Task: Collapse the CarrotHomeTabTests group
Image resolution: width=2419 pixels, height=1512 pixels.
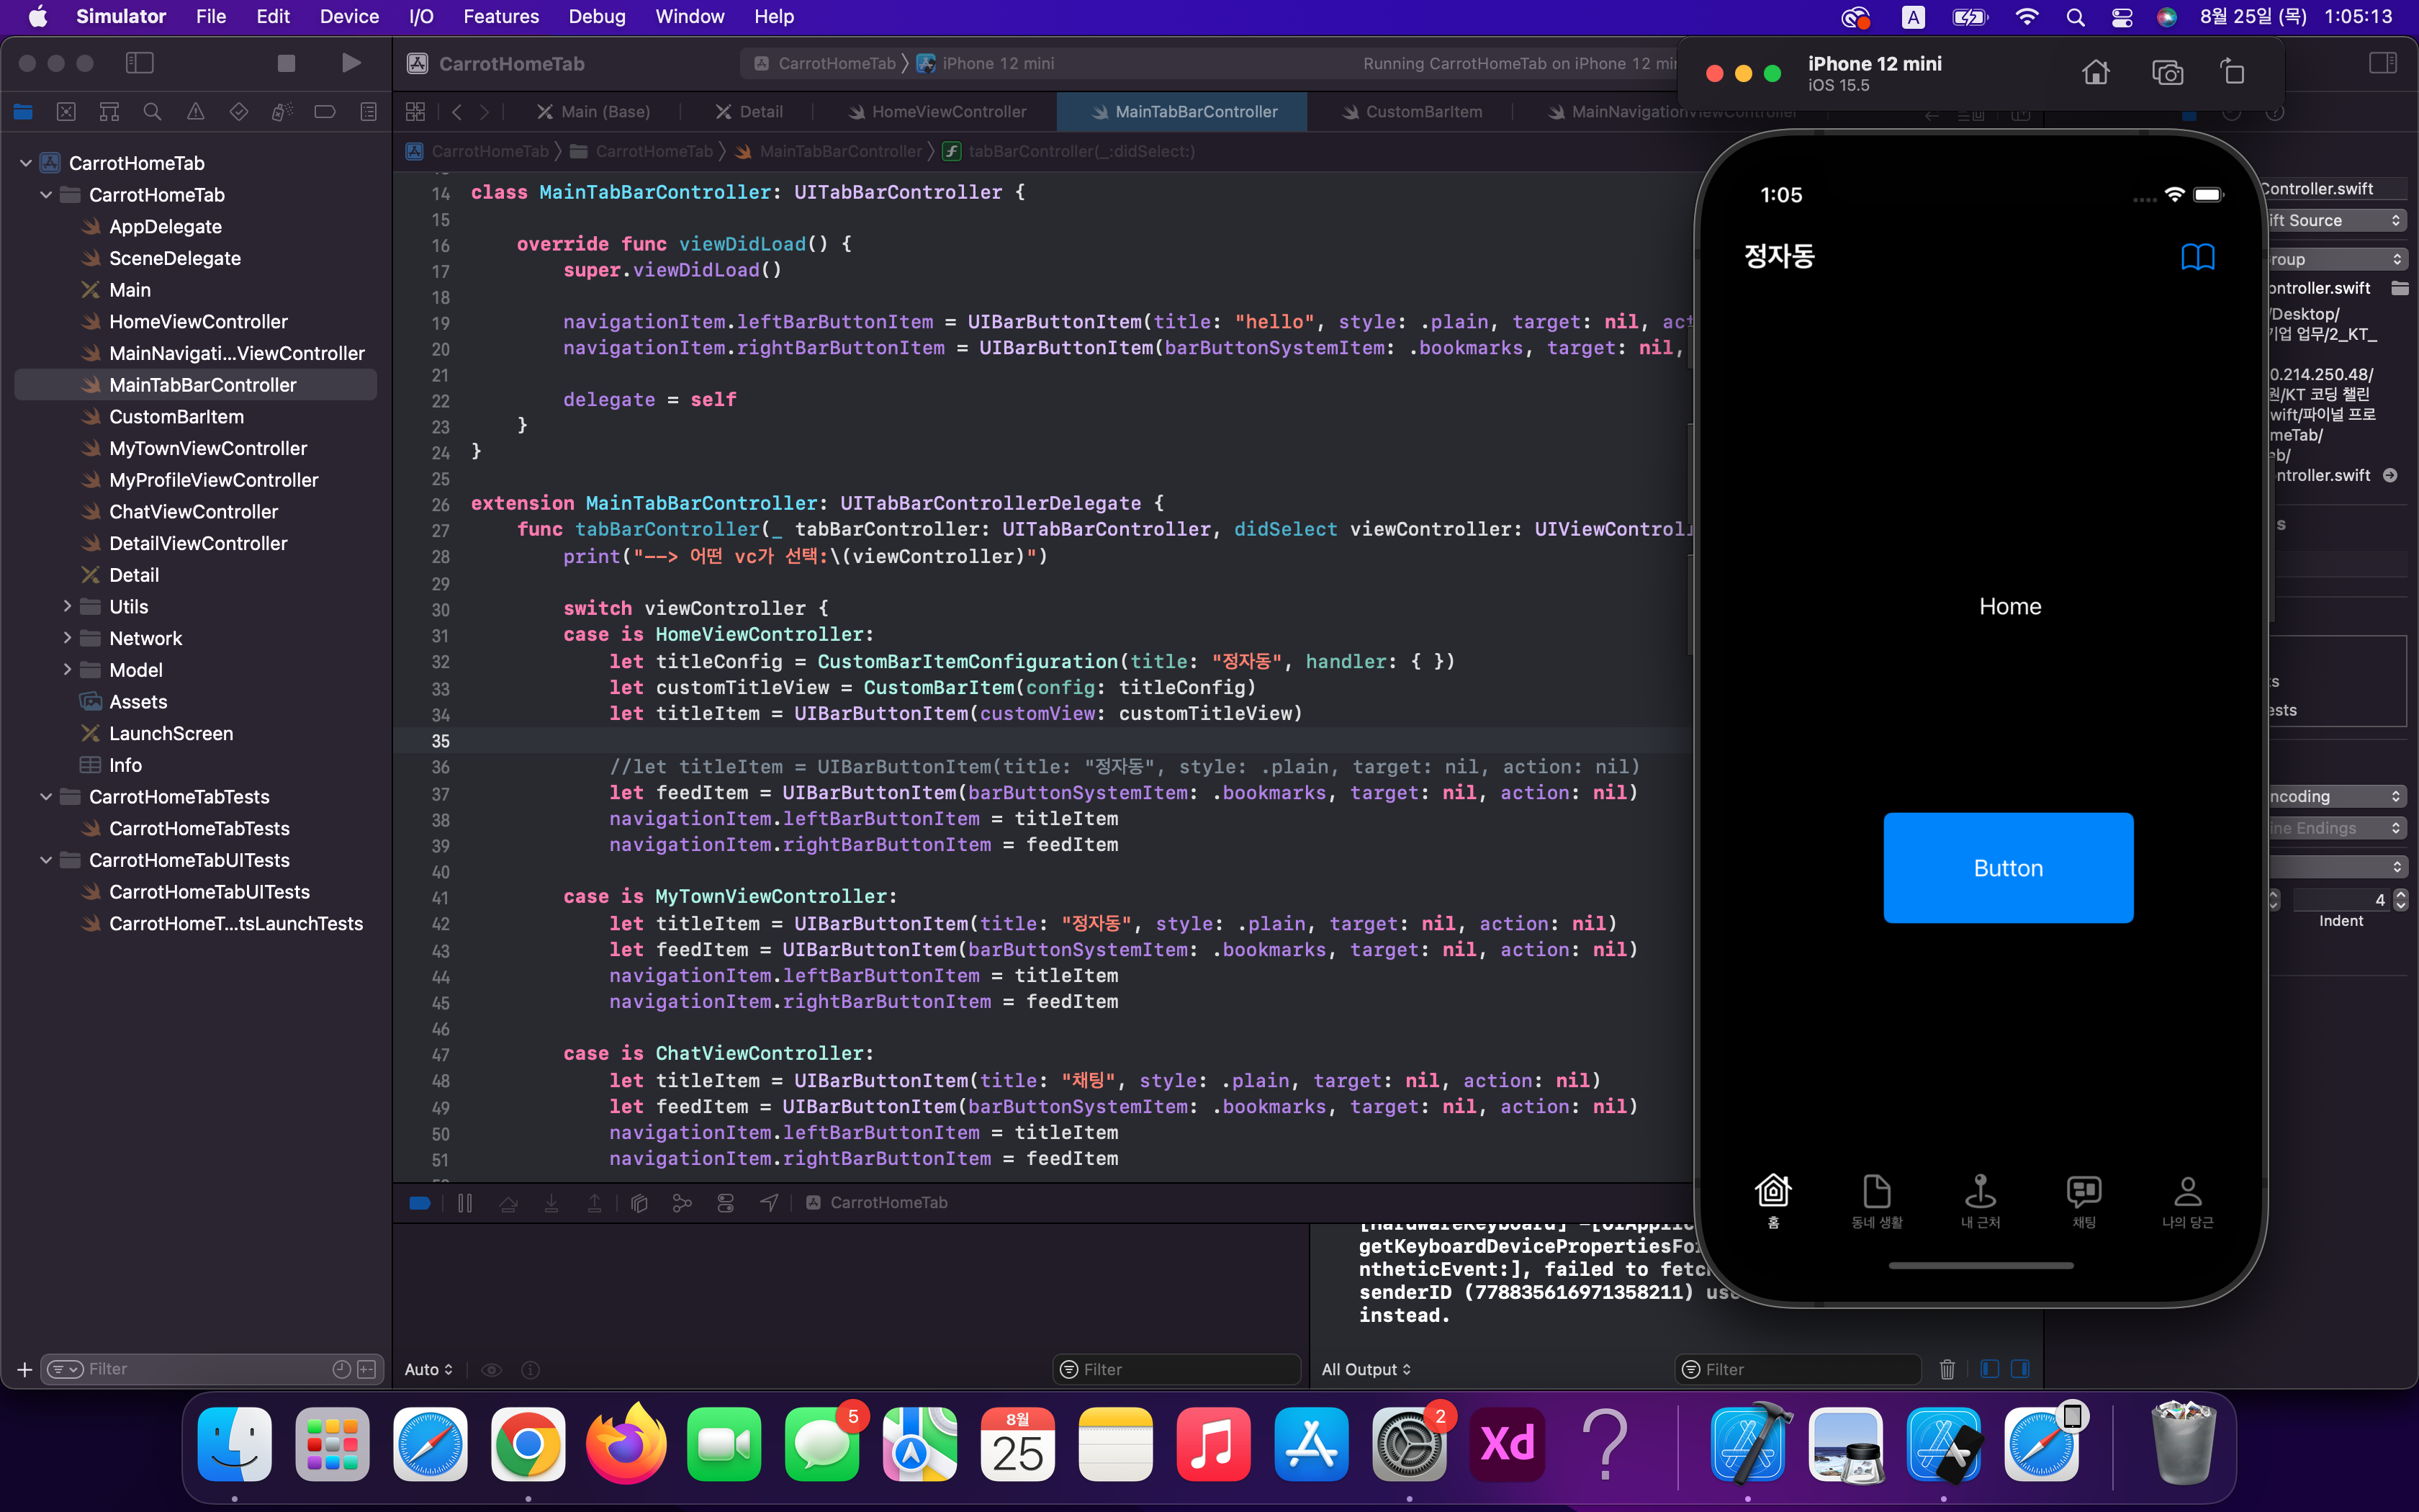Action: [46, 796]
